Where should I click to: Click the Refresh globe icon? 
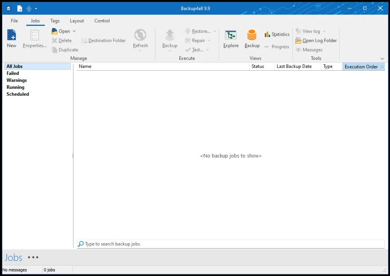coord(140,35)
